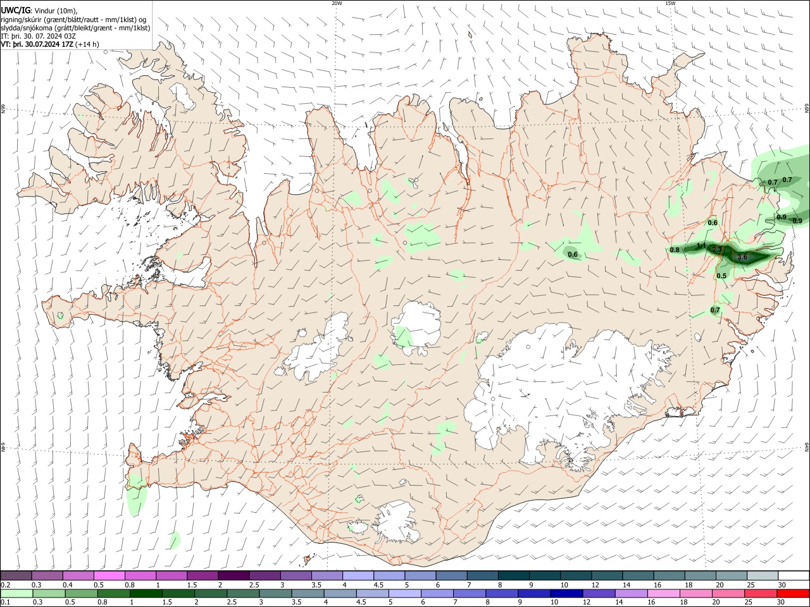Screen dimensions: 810x607
Task: Select the darkest green 1 mm rain legend swatch
Action: [146, 594]
